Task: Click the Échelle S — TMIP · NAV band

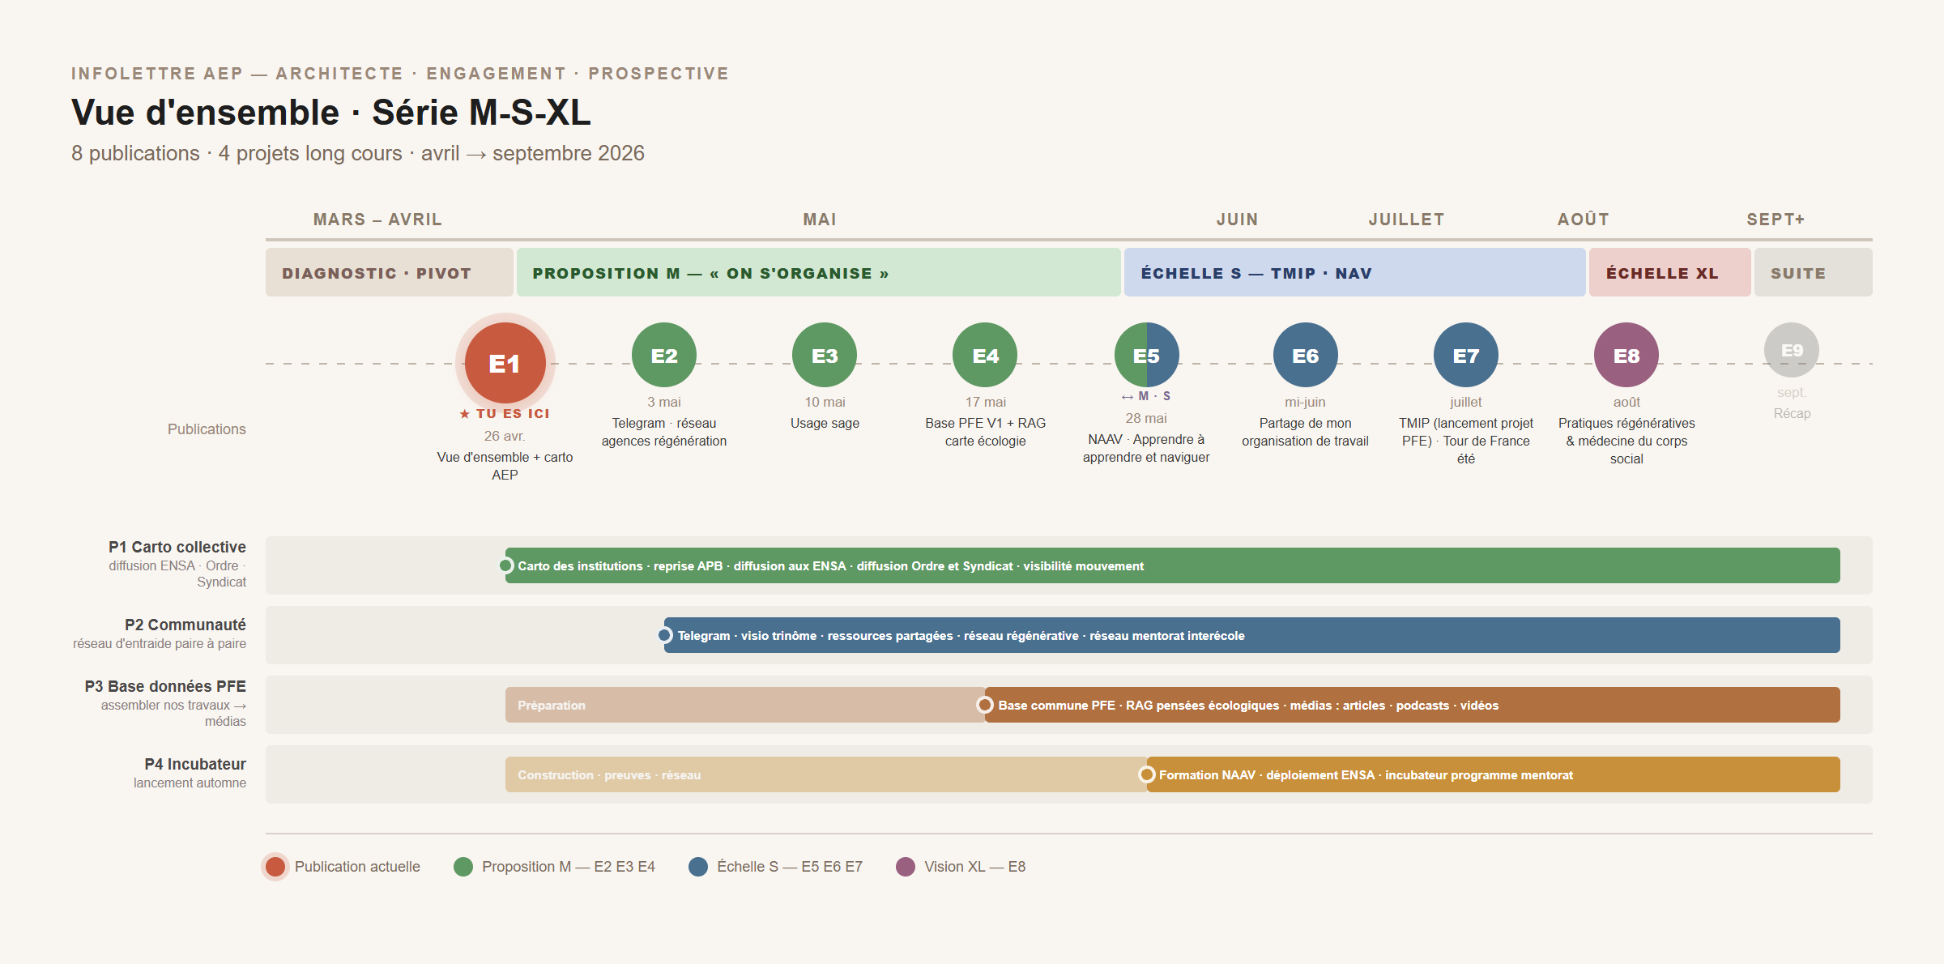Action: coord(1354,273)
